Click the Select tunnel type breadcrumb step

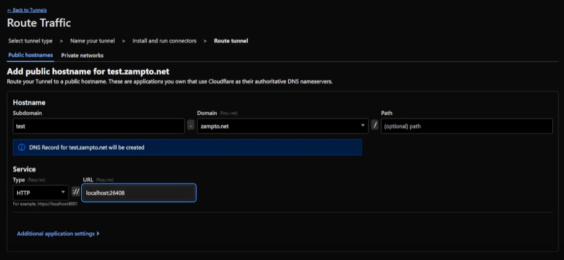coord(30,41)
